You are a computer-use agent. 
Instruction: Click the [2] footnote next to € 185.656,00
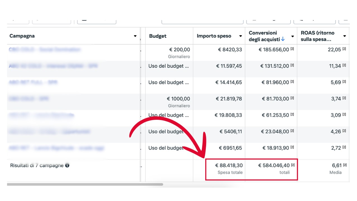pyautogui.click(x=292, y=49)
